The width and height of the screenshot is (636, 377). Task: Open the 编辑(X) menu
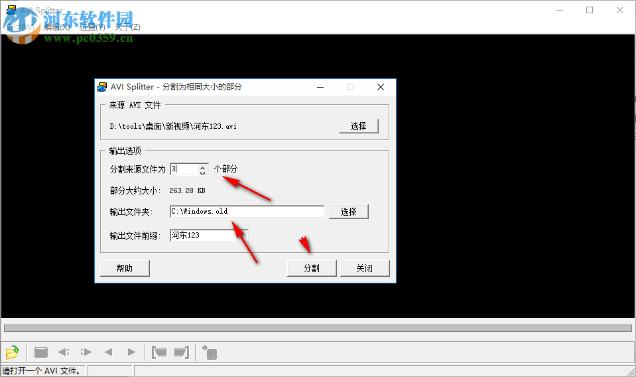57,27
